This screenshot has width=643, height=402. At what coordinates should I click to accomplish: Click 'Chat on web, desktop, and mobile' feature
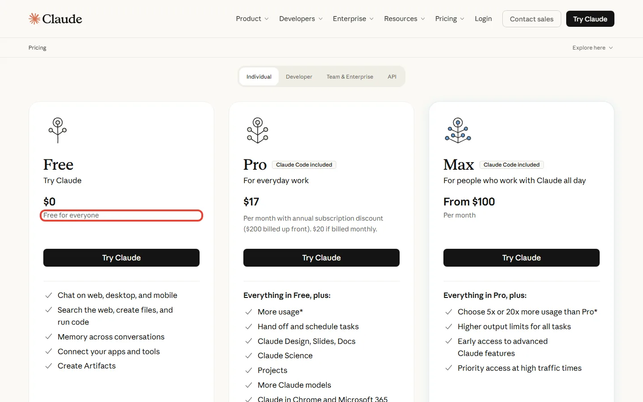click(117, 295)
